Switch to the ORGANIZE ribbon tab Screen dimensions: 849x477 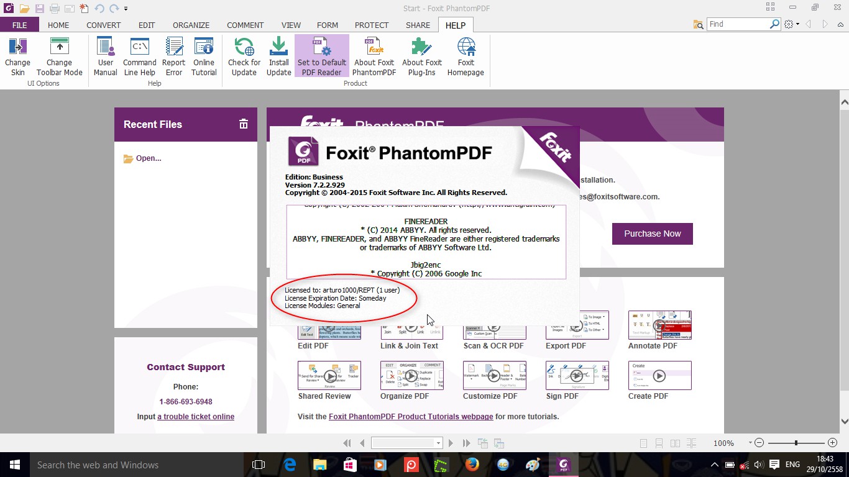pos(191,25)
